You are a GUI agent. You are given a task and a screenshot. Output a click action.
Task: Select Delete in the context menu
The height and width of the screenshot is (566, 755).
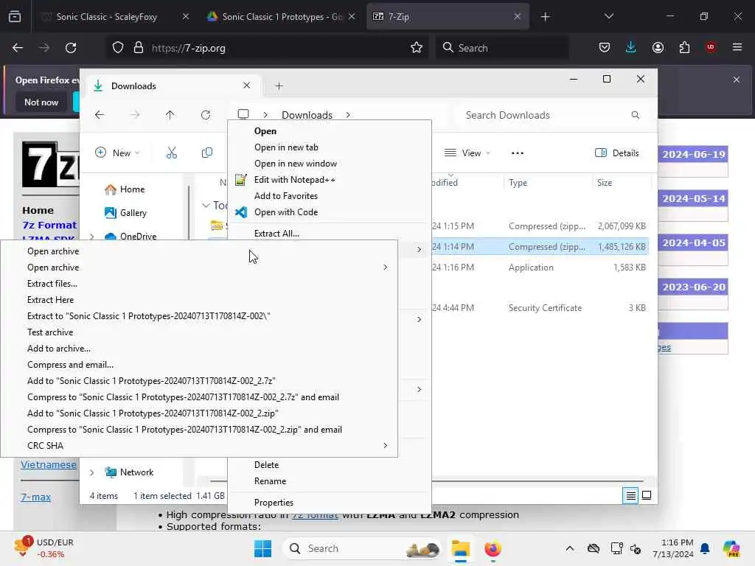point(266,465)
